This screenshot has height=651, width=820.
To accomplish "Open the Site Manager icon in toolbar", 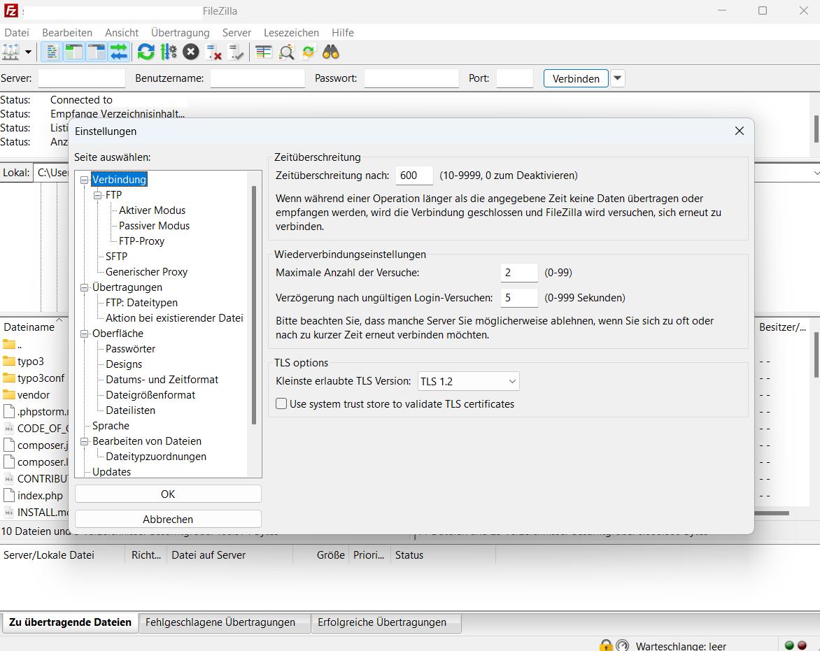I will (10, 52).
